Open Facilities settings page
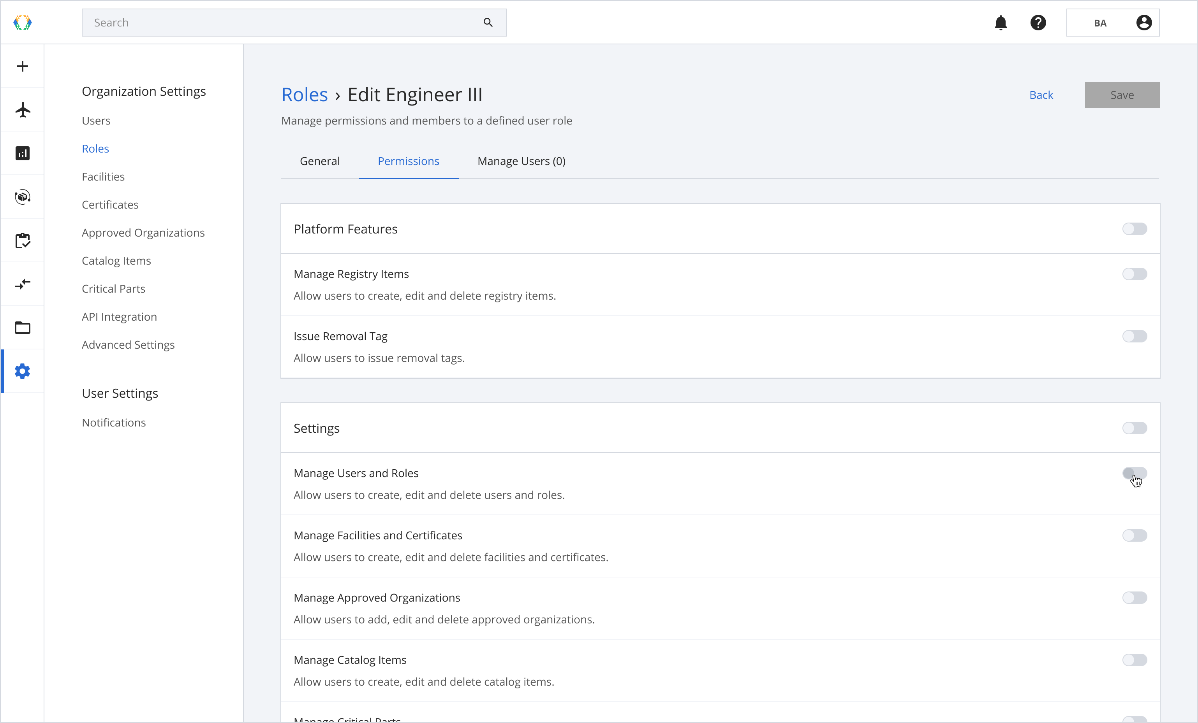Viewport: 1198px width, 723px height. click(103, 176)
